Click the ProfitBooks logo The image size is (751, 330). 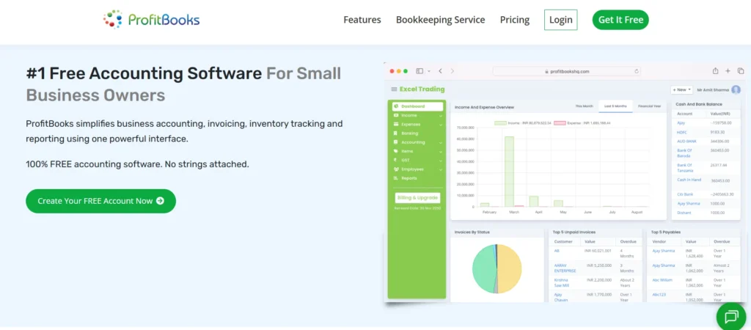coord(151,20)
